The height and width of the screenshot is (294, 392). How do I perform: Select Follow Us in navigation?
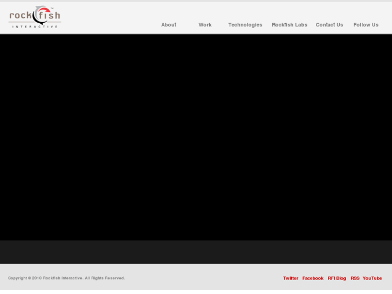[x=366, y=25]
